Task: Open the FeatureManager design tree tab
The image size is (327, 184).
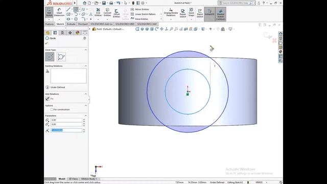Action: tap(48, 33)
